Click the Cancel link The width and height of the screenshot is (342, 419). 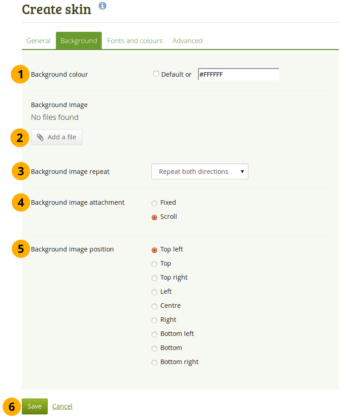tap(62, 406)
